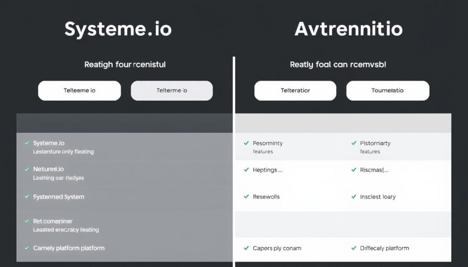Click checkmark beside 'Systenned System'
This screenshot has width=468, height=267.
27,197
